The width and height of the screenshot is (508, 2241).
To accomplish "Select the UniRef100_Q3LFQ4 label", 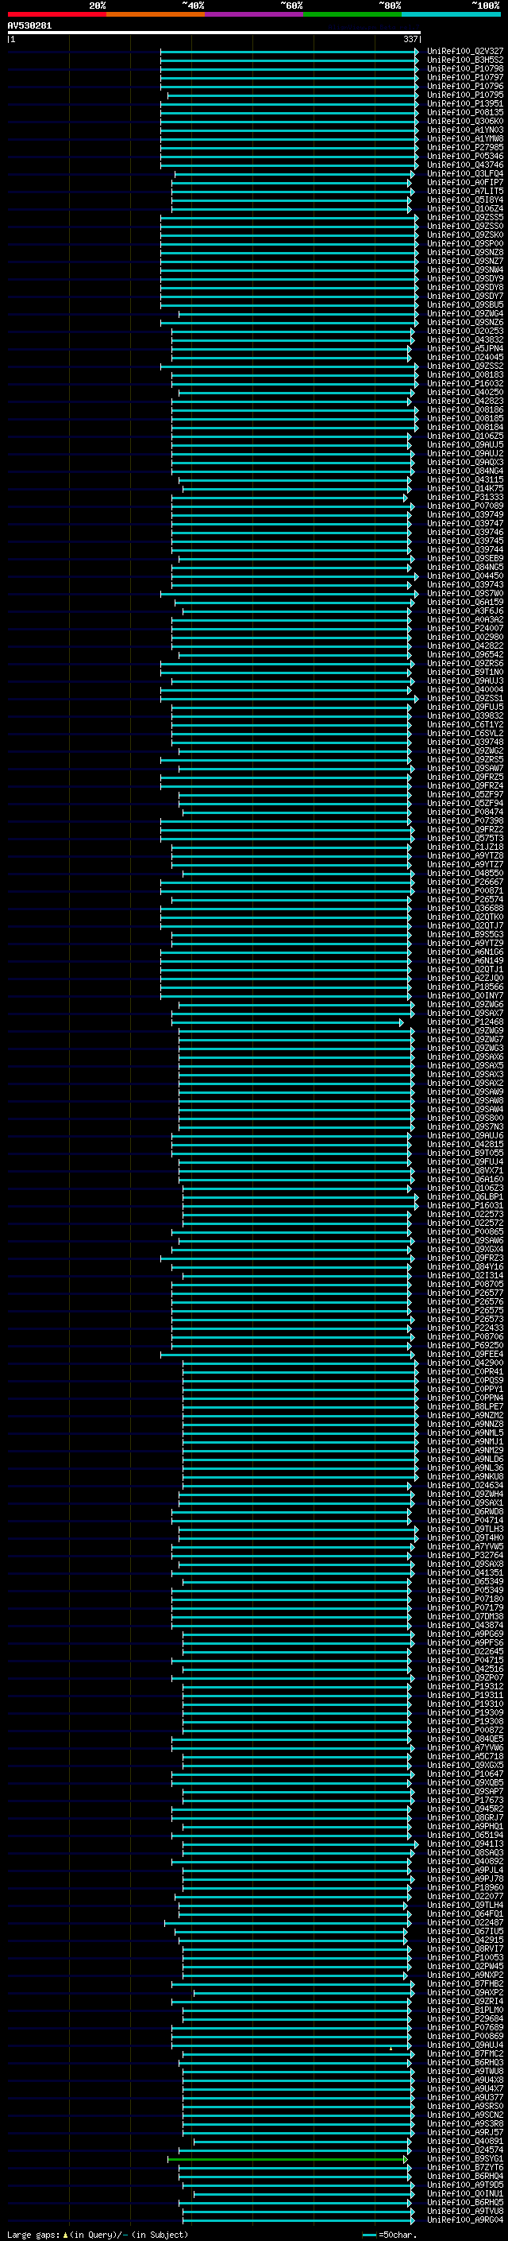I will (x=465, y=174).
